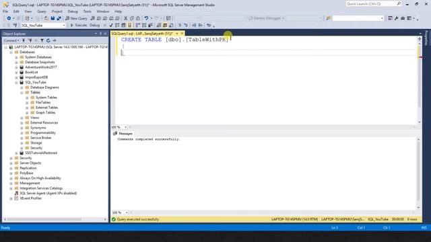The height and width of the screenshot is (242, 431).
Task: Click the Undo arrow icon
Action: (146, 18)
